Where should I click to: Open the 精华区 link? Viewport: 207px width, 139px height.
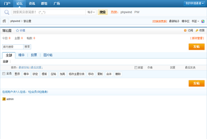[x=185, y=21]
